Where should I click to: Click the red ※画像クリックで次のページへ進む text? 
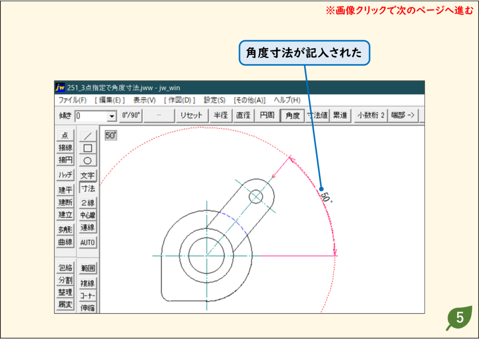pyautogui.click(x=399, y=11)
